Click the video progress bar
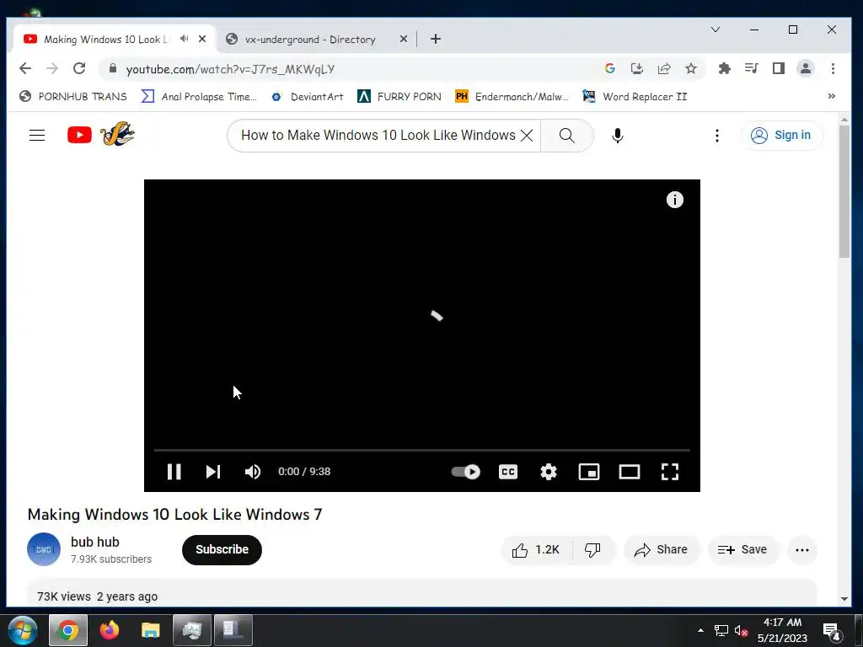This screenshot has height=647, width=863. coord(421,450)
